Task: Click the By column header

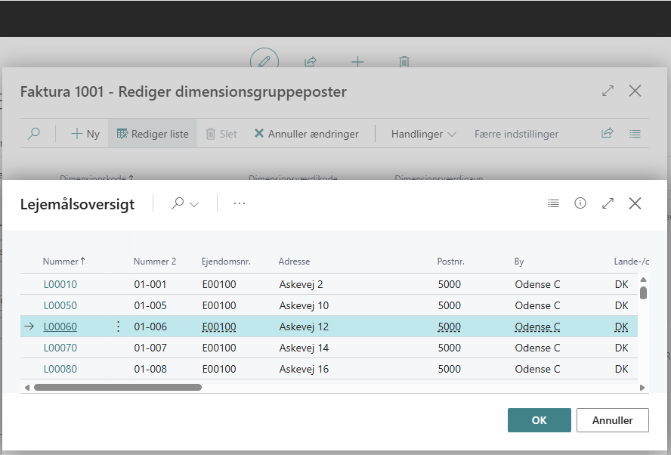Action: click(519, 261)
